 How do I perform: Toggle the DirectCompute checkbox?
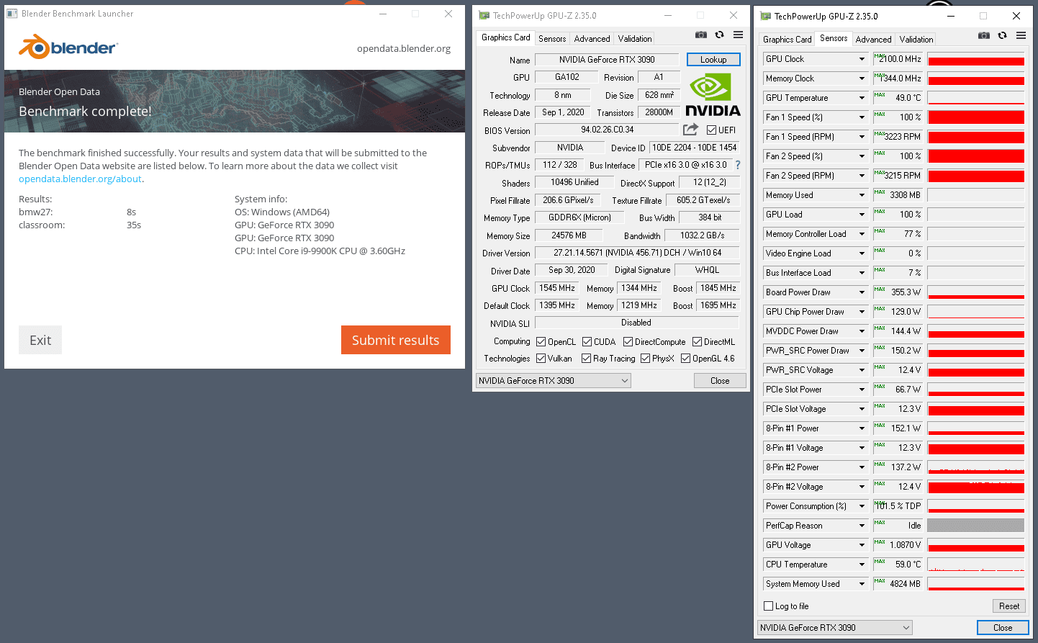(628, 342)
